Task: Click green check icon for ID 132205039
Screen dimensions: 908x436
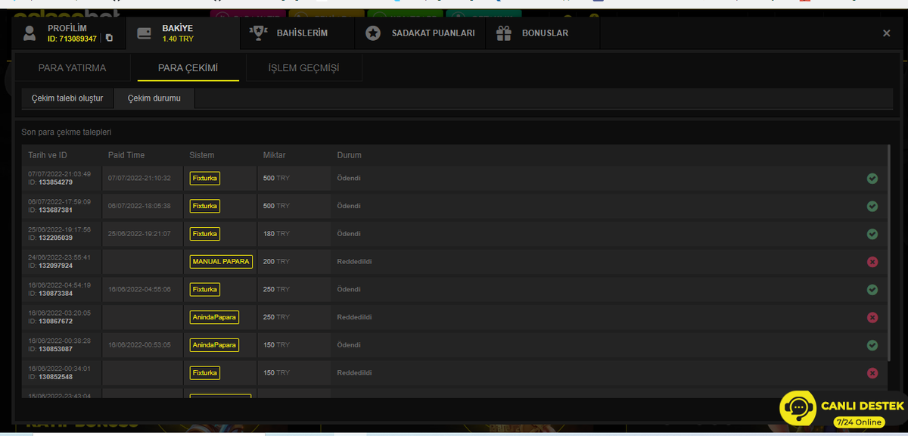Action: pos(872,234)
